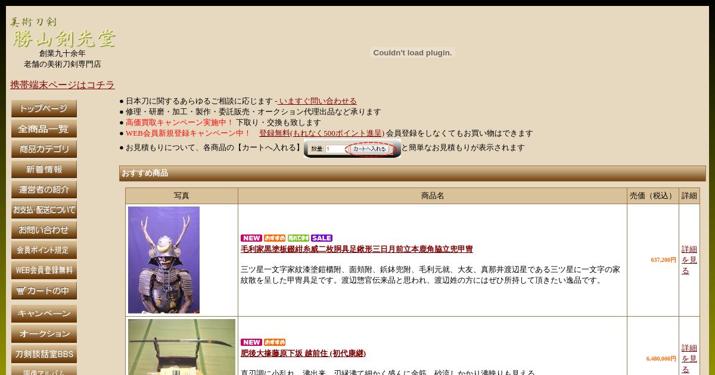Image resolution: width=715 pixels, height=375 pixels.
Task: Open 商品カテゴリ sidebar button
Action: click(x=44, y=149)
